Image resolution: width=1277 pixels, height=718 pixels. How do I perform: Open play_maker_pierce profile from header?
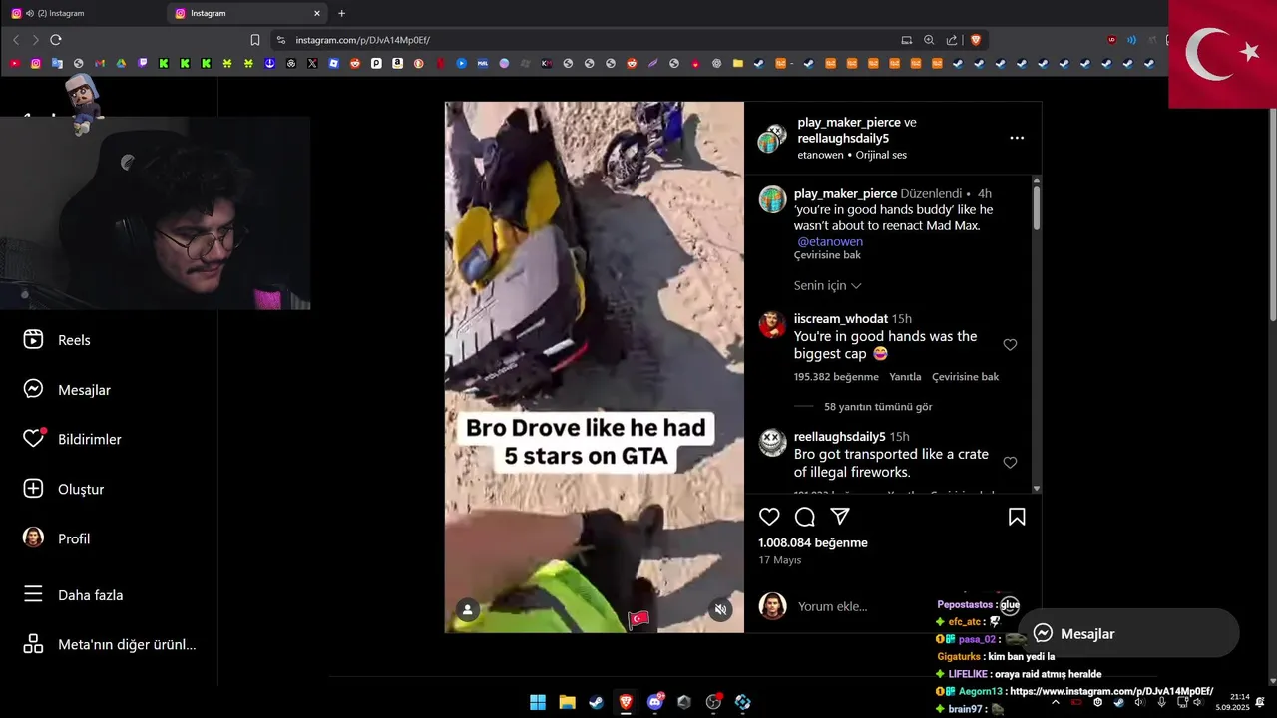click(850, 122)
